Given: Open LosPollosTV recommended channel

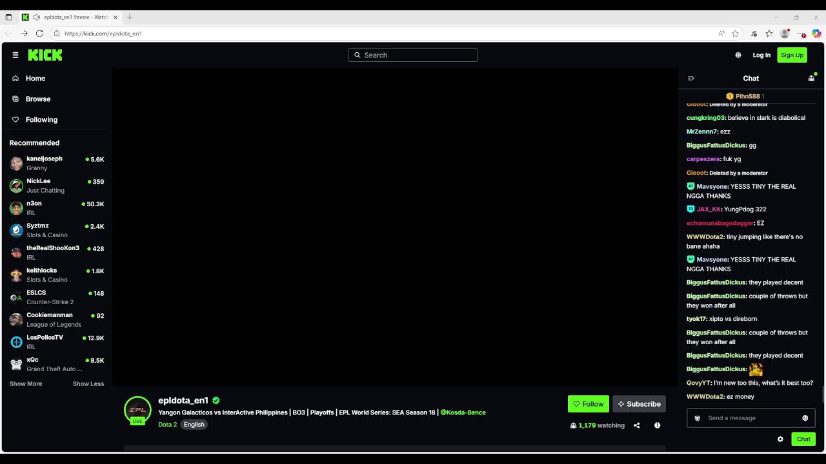Looking at the screenshot, I should pos(57,342).
